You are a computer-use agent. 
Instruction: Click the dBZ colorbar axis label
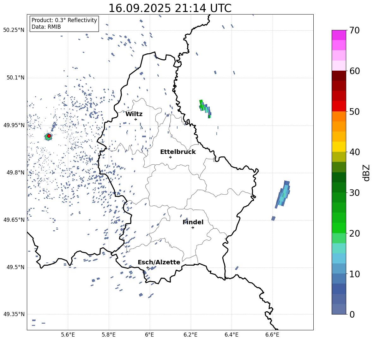(x=367, y=173)
